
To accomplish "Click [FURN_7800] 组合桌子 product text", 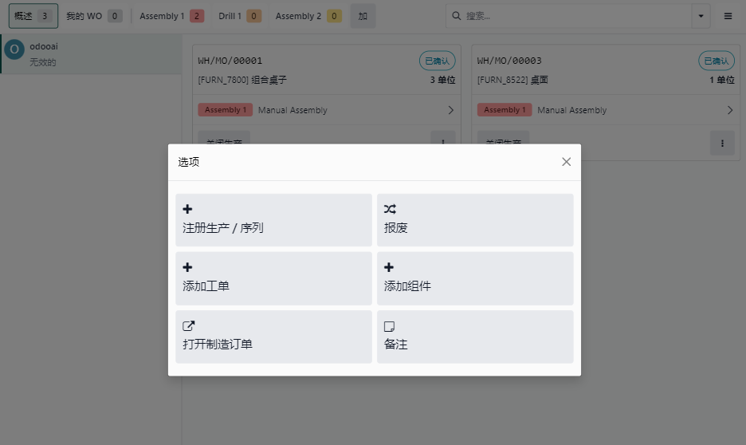I will pos(242,80).
